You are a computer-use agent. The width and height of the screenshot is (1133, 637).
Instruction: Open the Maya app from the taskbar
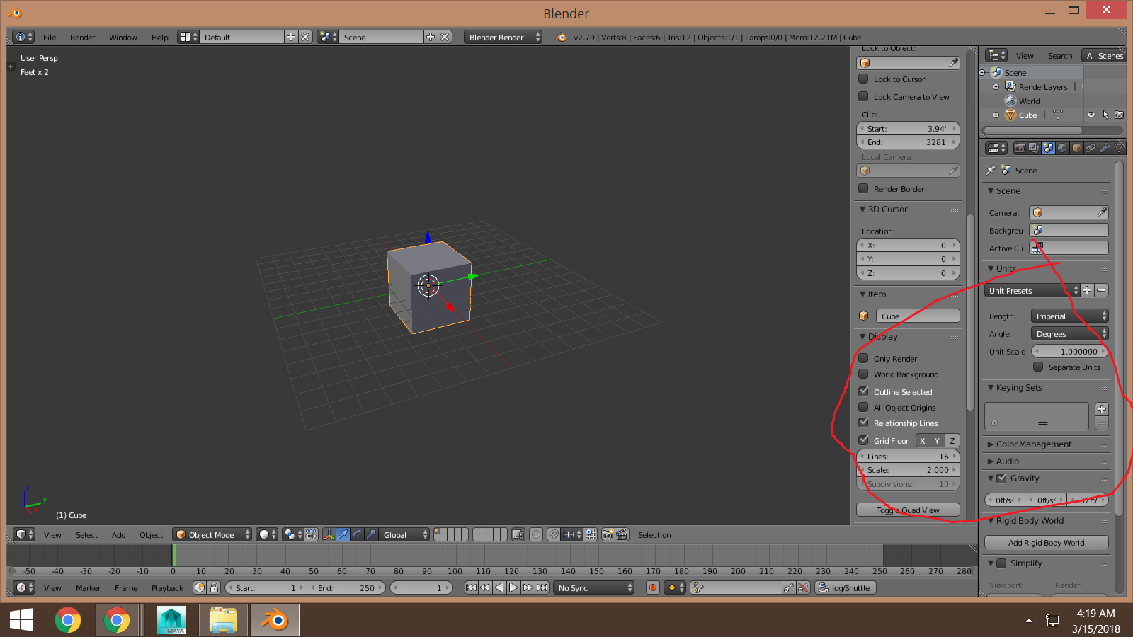click(x=171, y=620)
